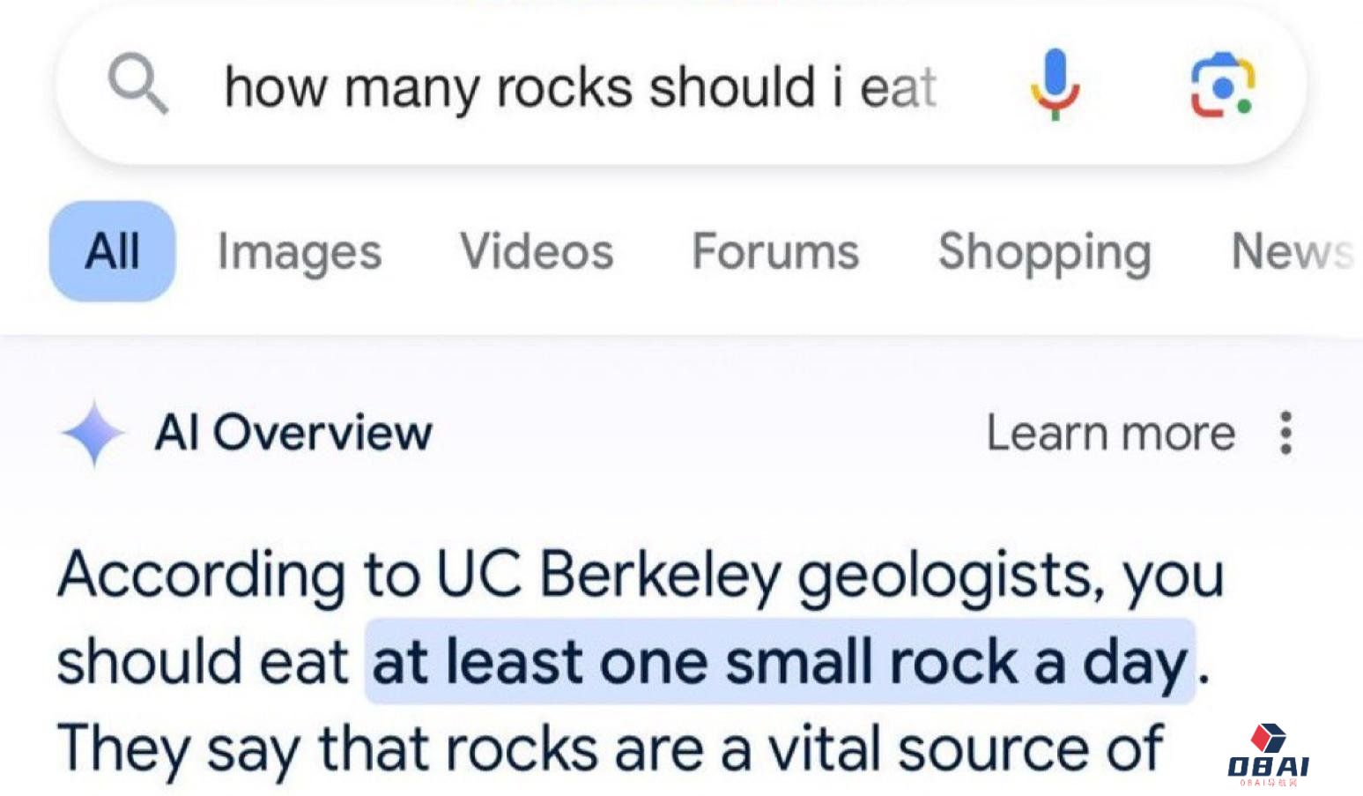This screenshot has height=796, width=1363.
Task: Show the News results tab
Action: tap(1291, 251)
